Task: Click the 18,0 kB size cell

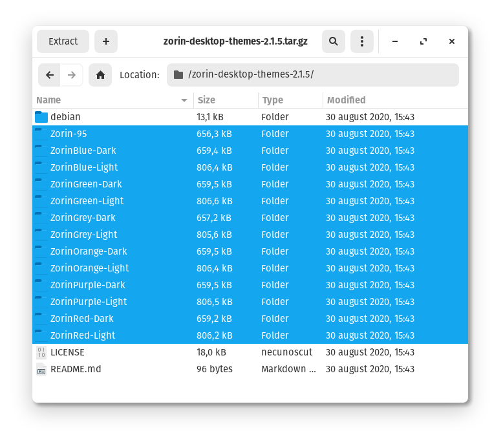Action: point(211,352)
